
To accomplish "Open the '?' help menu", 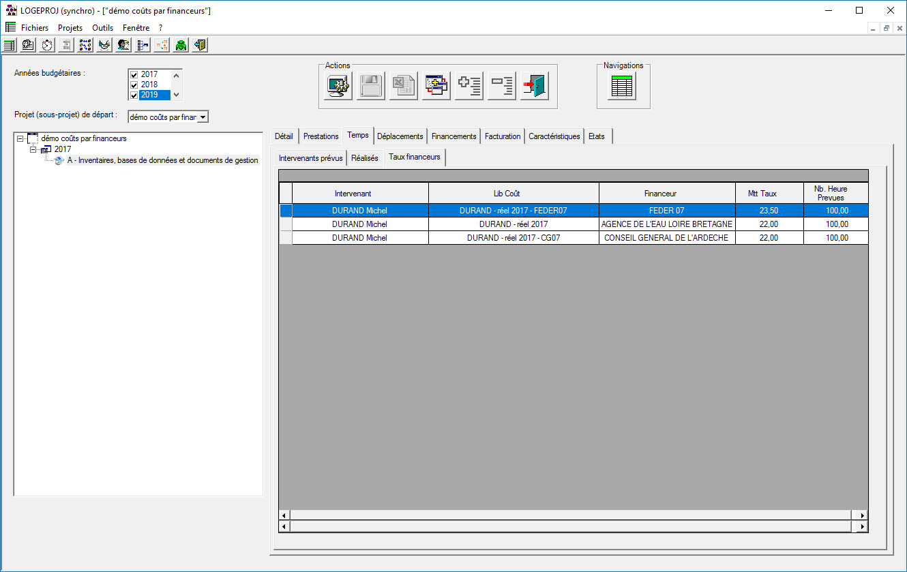I will click(160, 28).
